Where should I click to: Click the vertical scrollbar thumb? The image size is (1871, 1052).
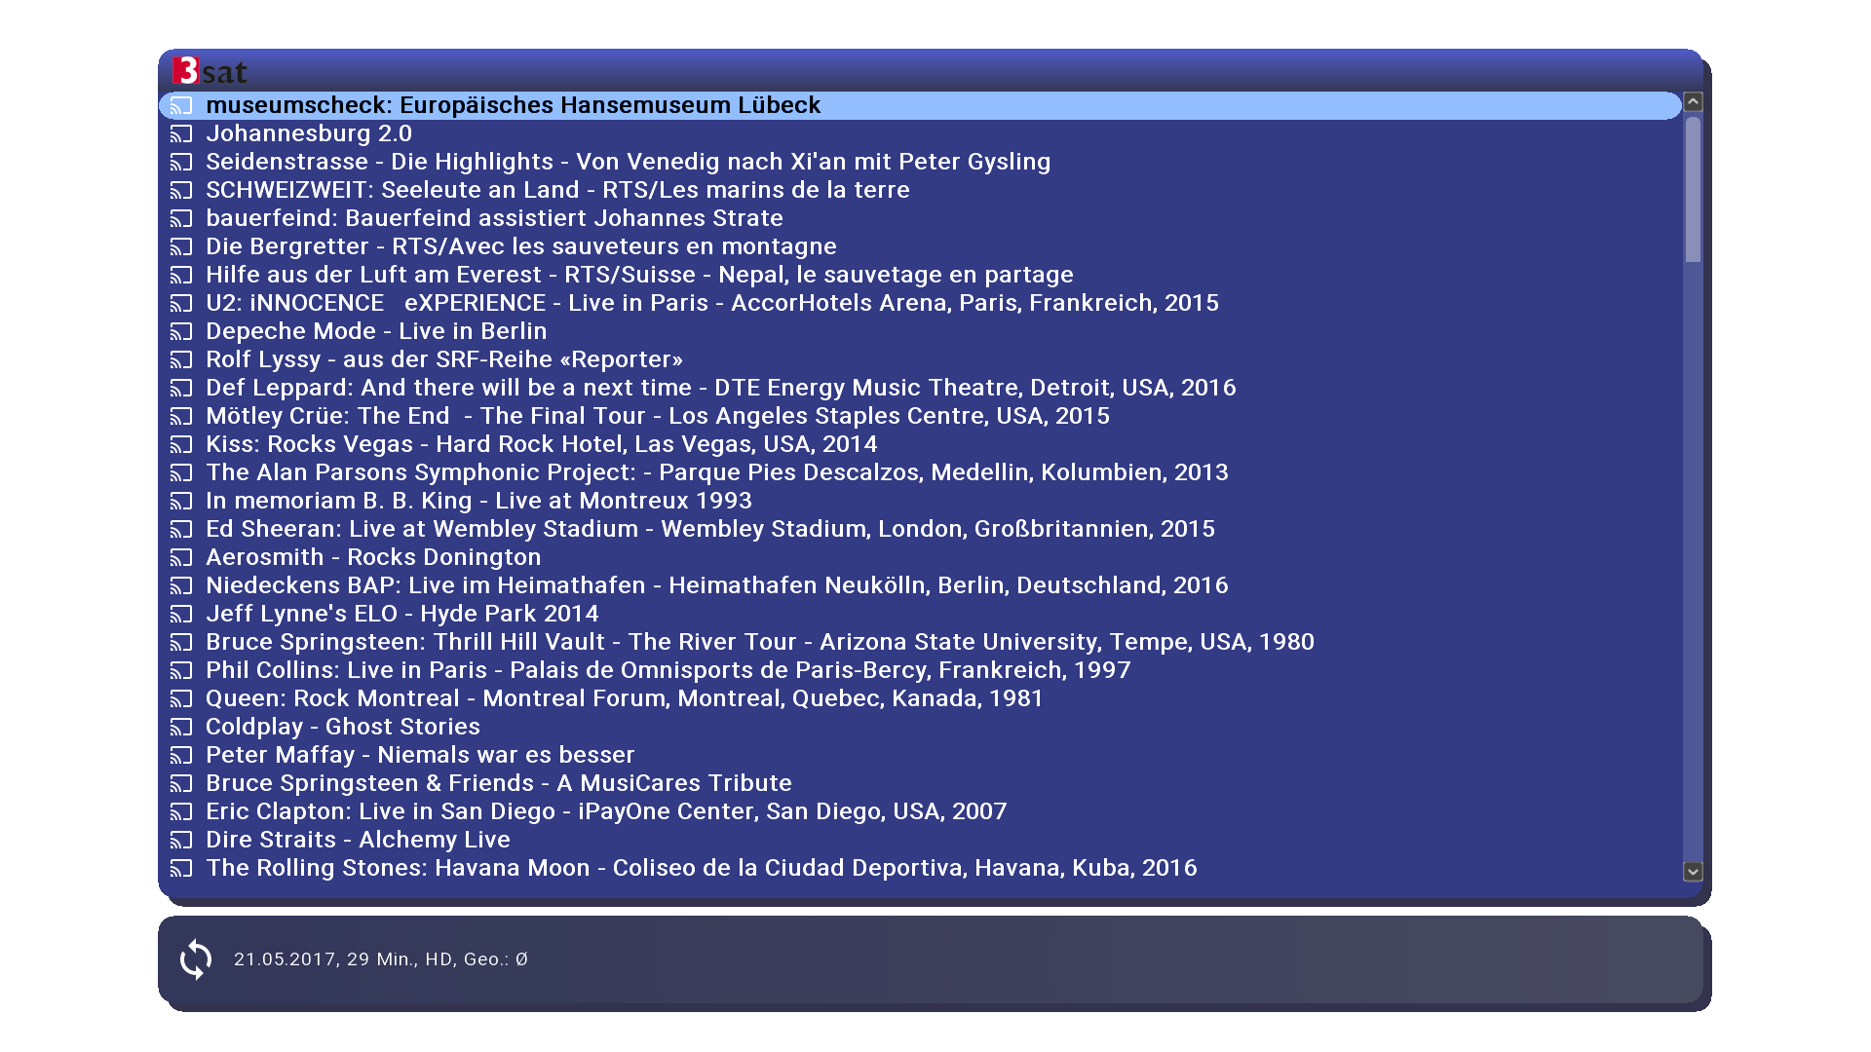click(x=1693, y=190)
